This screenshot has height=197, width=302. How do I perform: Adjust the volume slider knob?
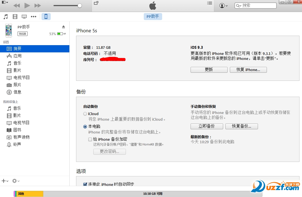(80, 6)
